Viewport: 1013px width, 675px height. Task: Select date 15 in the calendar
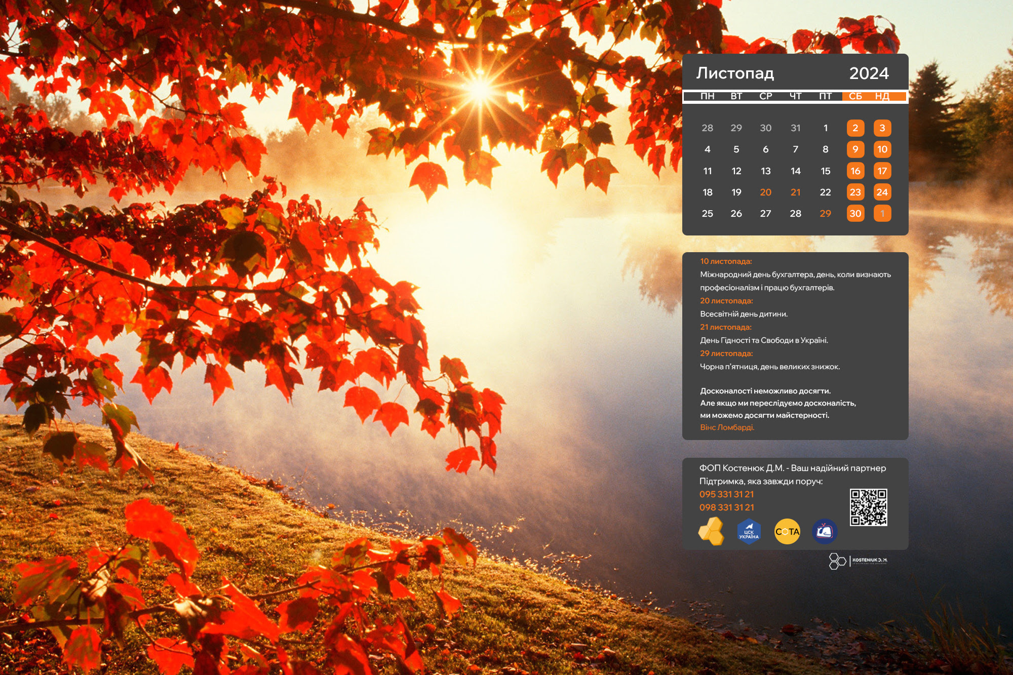(826, 171)
